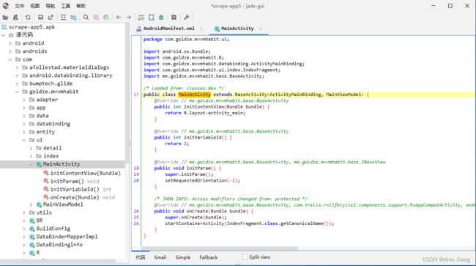
Task: Open text search with the magnifier icon
Action: [x=86, y=18]
